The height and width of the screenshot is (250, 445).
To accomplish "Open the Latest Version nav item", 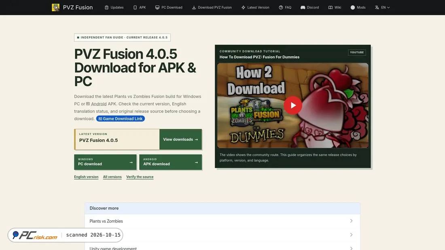I will (255, 7).
